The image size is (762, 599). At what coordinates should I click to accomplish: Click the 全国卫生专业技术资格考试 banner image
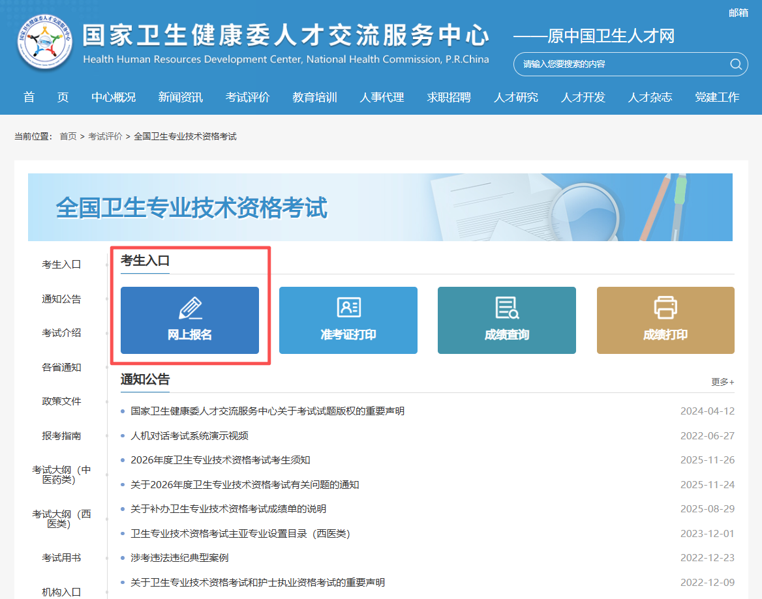click(380, 207)
